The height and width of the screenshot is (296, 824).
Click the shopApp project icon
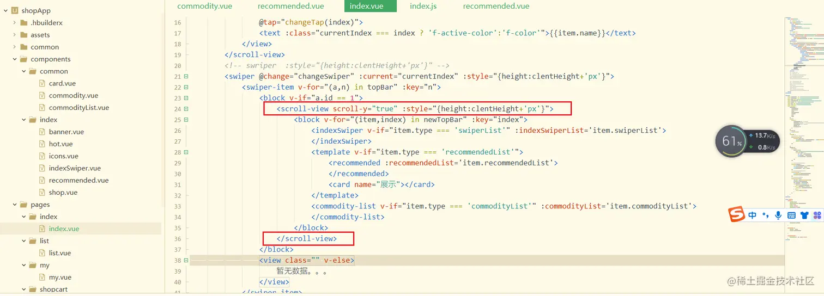[x=15, y=10]
